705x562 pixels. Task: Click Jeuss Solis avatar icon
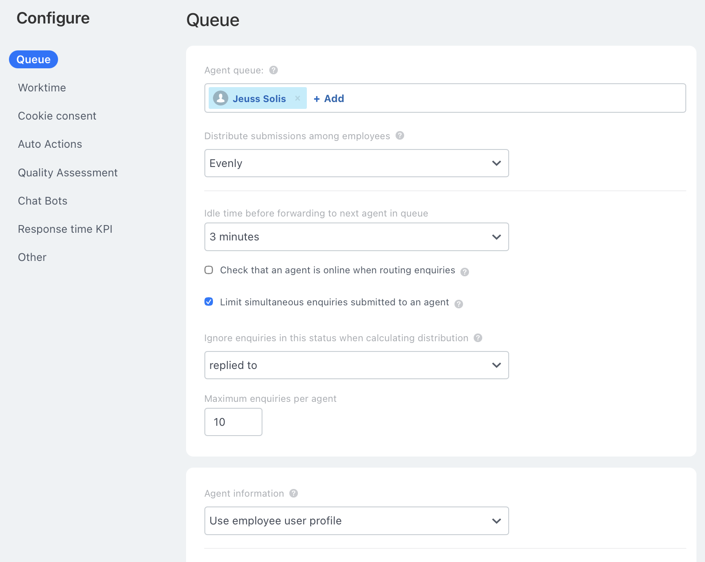(221, 98)
